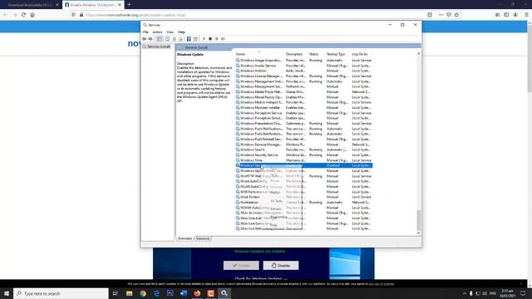532x299 pixels.
Task: Switch to the first Firefox tab
Action: [x=30, y=5]
